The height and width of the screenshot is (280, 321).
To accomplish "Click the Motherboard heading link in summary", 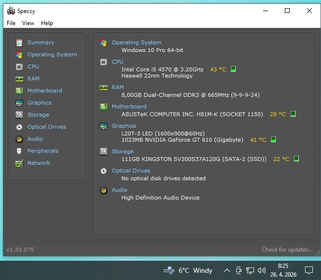I will (129, 107).
